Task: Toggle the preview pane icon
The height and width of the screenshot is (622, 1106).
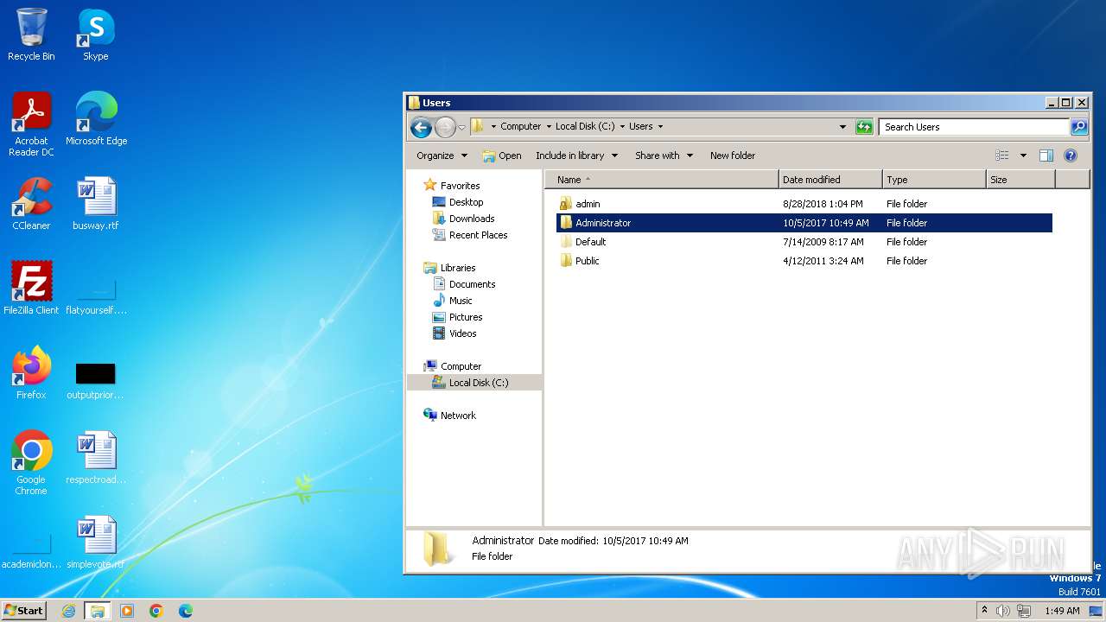Action: pyautogui.click(x=1046, y=155)
